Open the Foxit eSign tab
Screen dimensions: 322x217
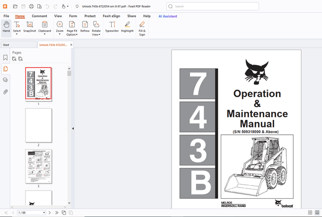tap(111, 16)
